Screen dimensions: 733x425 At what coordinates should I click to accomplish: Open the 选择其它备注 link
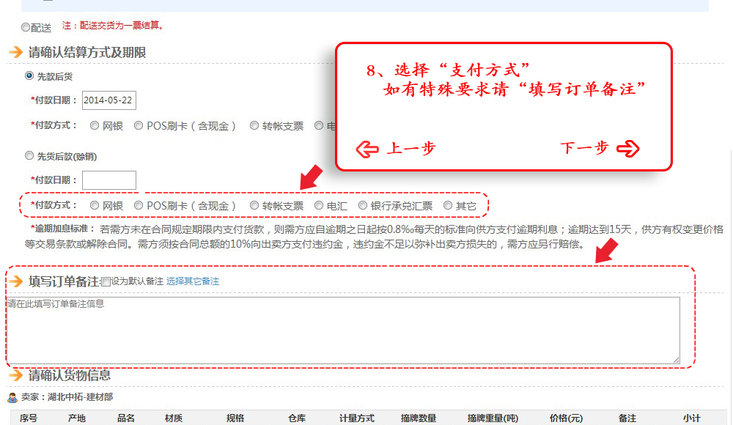point(193,281)
